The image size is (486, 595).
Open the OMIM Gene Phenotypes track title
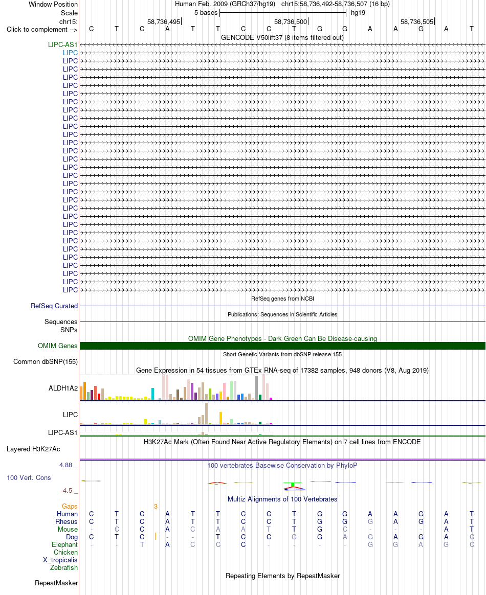[282, 338]
